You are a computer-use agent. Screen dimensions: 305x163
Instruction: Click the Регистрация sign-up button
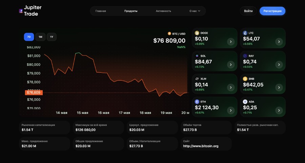coord(272,11)
